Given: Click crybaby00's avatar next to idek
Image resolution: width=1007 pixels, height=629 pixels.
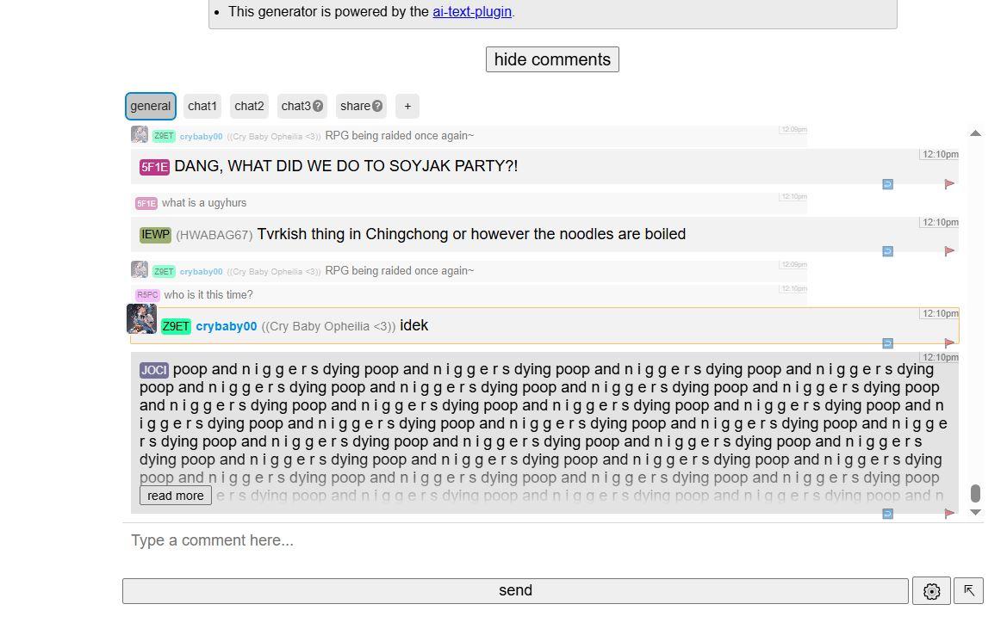Looking at the screenshot, I should tap(141, 318).
